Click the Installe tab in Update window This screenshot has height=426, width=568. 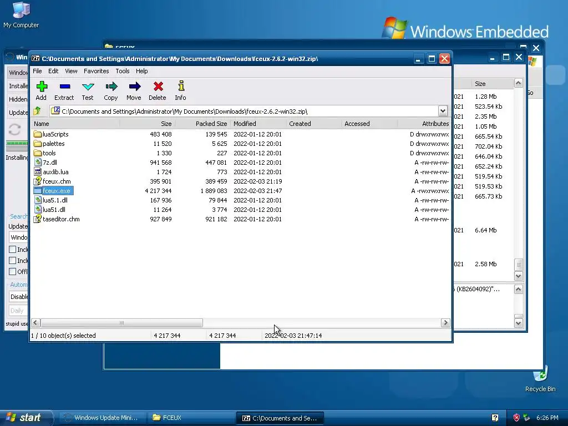(18, 86)
